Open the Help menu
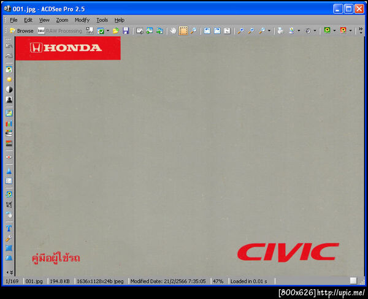The image size is (368, 299). click(120, 20)
